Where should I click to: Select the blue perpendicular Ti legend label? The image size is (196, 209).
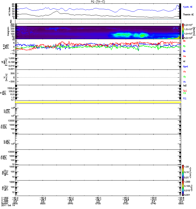[185, 98]
